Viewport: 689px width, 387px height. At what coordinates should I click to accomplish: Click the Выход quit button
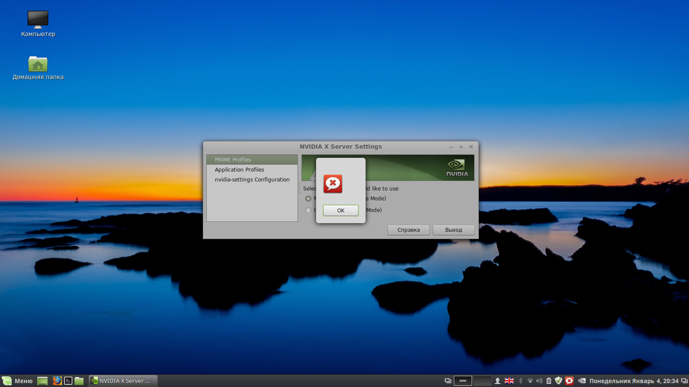(453, 230)
